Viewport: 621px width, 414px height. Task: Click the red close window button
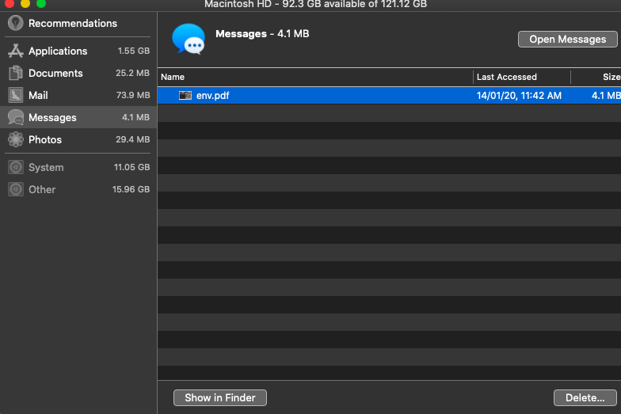pyautogui.click(x=10, y=3)
